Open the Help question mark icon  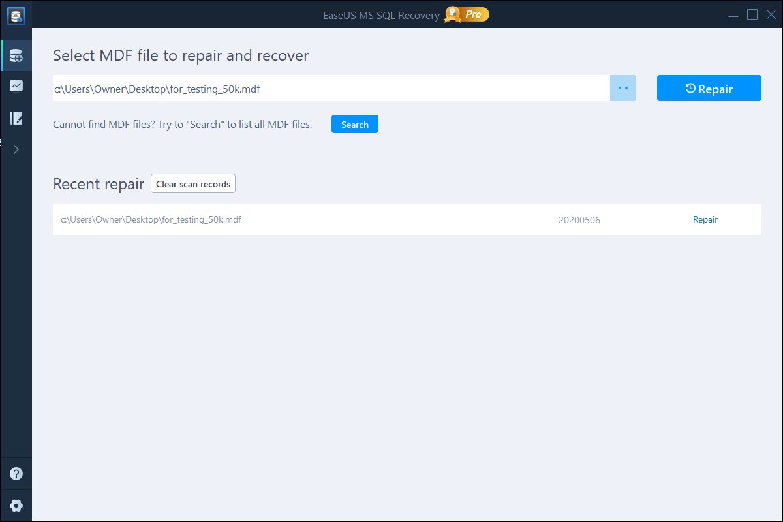tap(16, 474)
